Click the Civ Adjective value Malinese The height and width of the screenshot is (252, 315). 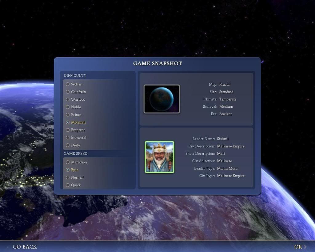tap(224, 161)
